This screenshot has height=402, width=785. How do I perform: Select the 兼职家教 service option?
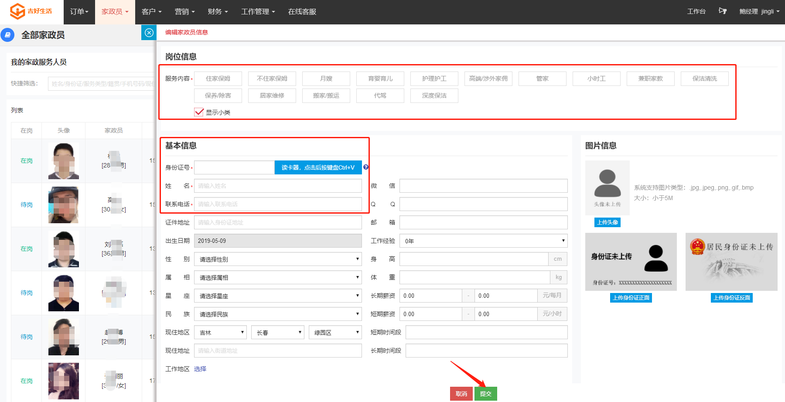pyautogui.click(x=651, y=78)
